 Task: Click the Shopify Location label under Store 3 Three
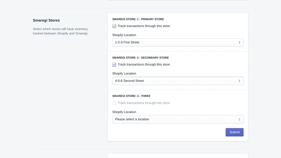(124, 112)
